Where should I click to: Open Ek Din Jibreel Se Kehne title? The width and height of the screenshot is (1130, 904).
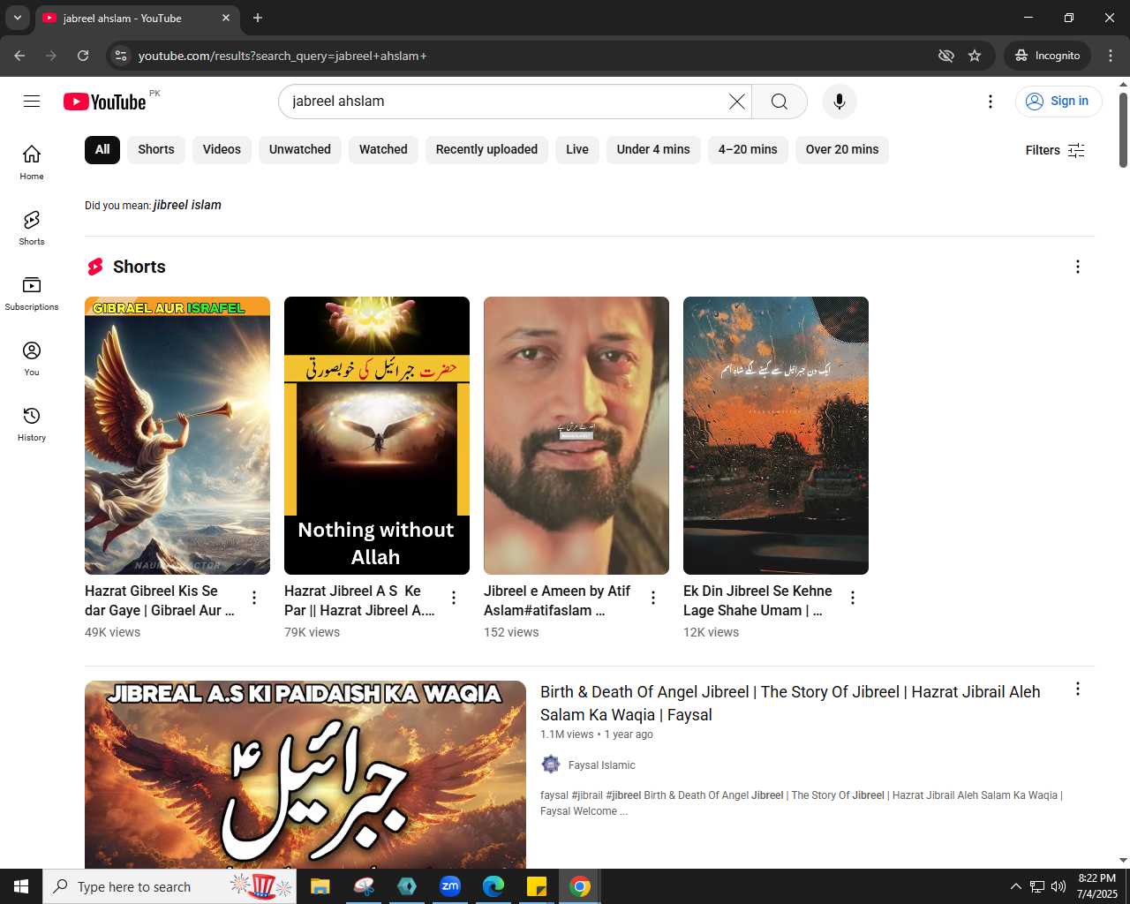(x=757, y=600)
